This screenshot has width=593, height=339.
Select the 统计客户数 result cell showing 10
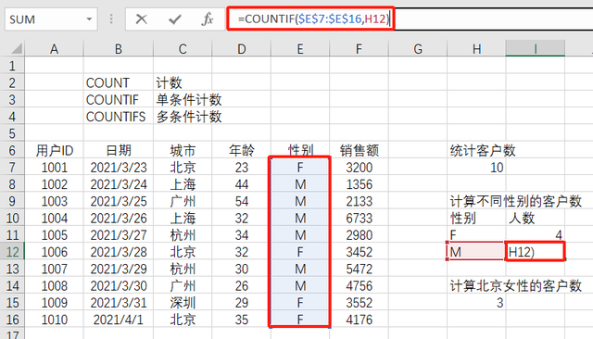coord(476,168)
